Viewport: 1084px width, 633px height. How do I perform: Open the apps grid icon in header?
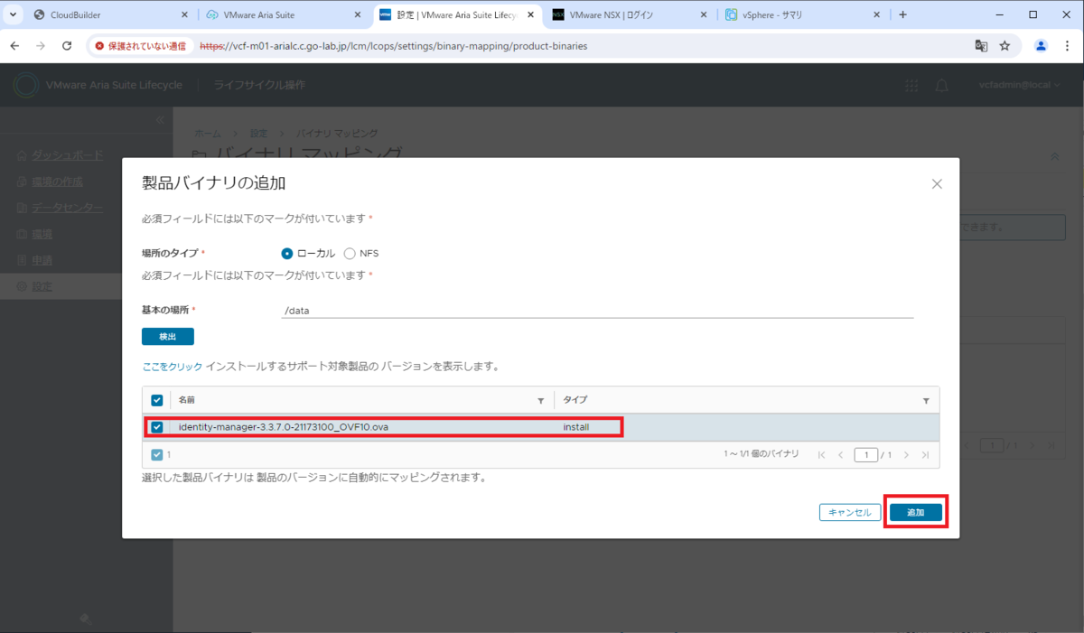911,85
